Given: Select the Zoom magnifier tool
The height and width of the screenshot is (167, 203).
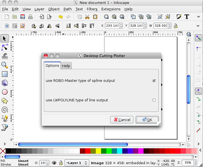Looking at the screenshot, I should (5, 65).
